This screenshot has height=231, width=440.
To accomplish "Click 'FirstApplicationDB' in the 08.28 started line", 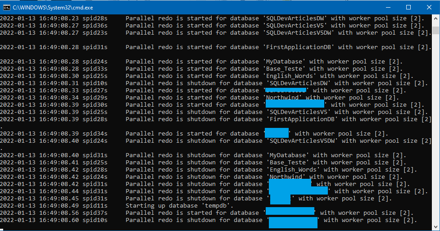I will [x=299, y=47].
